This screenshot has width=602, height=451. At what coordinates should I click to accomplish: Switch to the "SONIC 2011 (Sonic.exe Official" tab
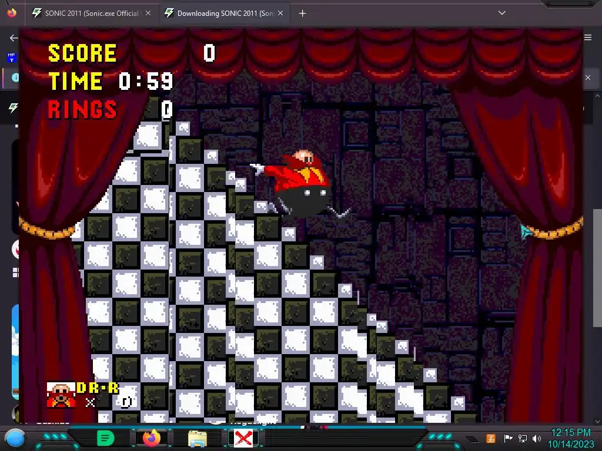[x=91, y=14]
